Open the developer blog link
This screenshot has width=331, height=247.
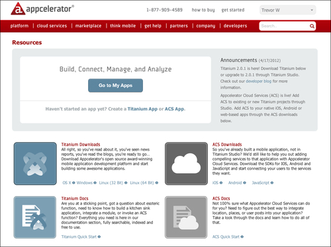click(x=259, y=81)
